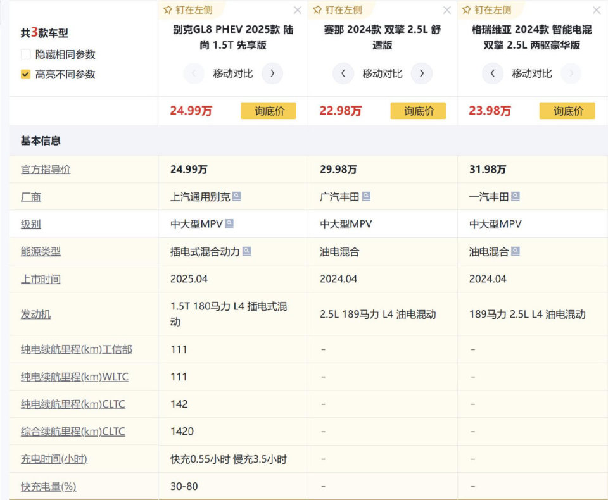Open 纯电续航里程(km)CLTC link

point(73,404)
